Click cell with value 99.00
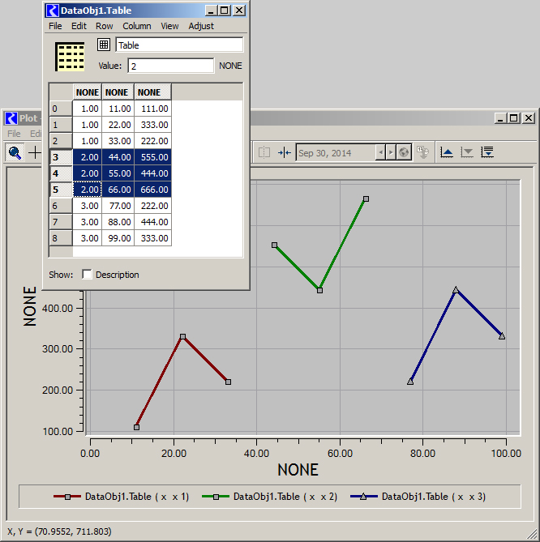This screenshot has height=542, width=540. point(118,238)
